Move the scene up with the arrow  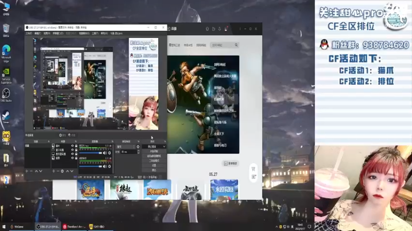(36, 171)
